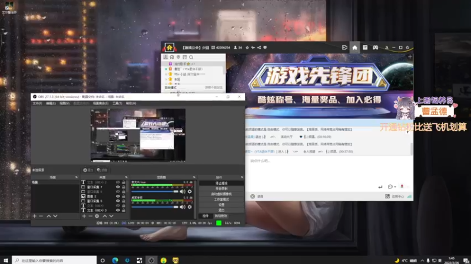Enable 工作室模式 in OBS controls

click(221, 199)
